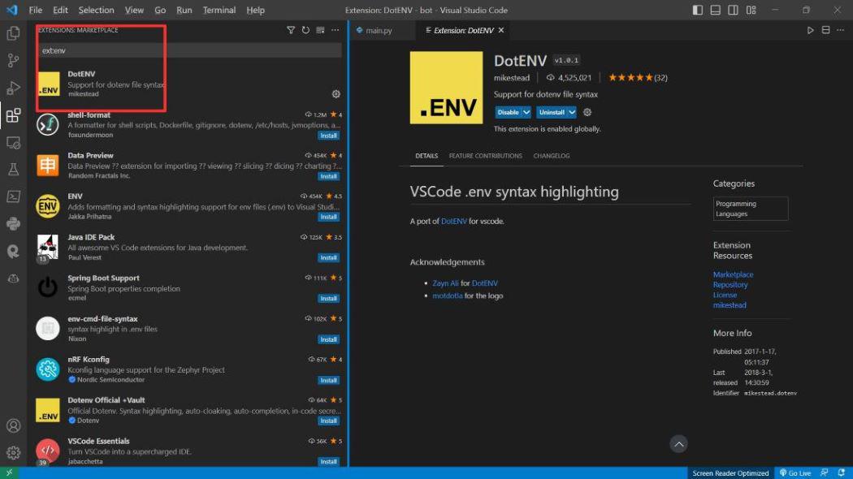Select the VSCode Essentials extension entry
Viewport: 853px width, 479px height.
click(188, 451)
